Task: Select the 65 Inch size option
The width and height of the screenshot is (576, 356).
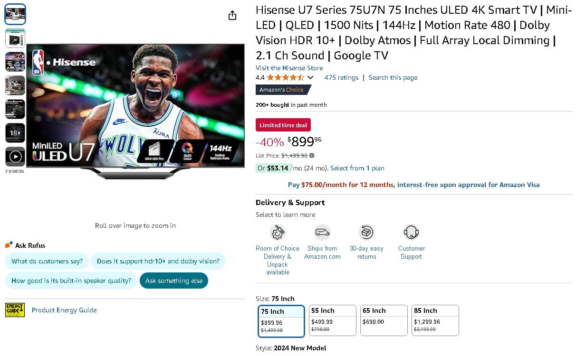Action: coord(384,320)
